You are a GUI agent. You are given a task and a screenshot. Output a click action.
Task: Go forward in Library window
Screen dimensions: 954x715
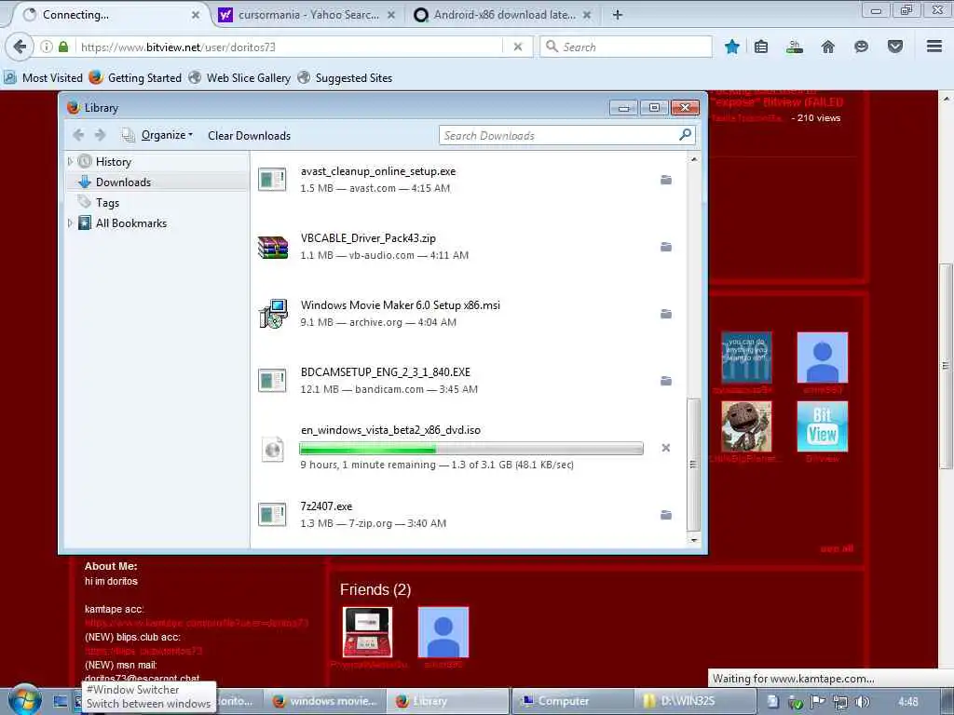[x=101, y=135]
